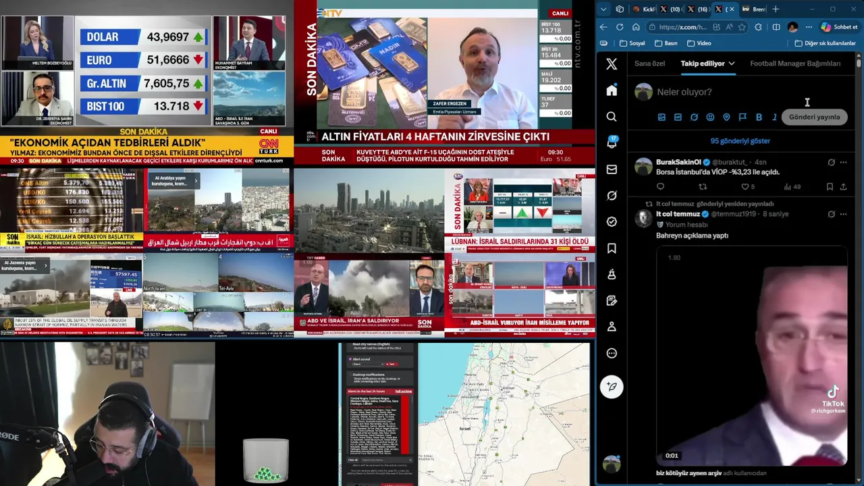Open browser split screen icon
The image size is (864, 486).
tap(776, 27)
